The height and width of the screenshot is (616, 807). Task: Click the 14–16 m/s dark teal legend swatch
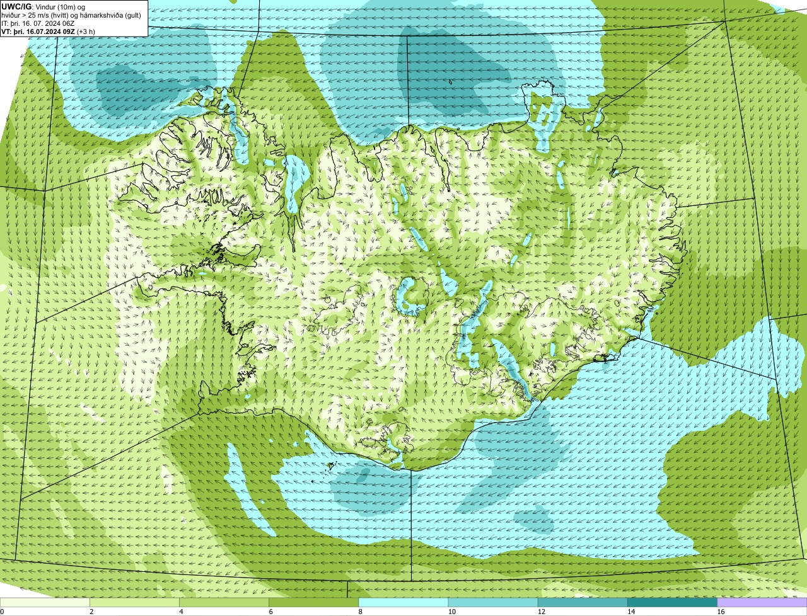(673, 603)
